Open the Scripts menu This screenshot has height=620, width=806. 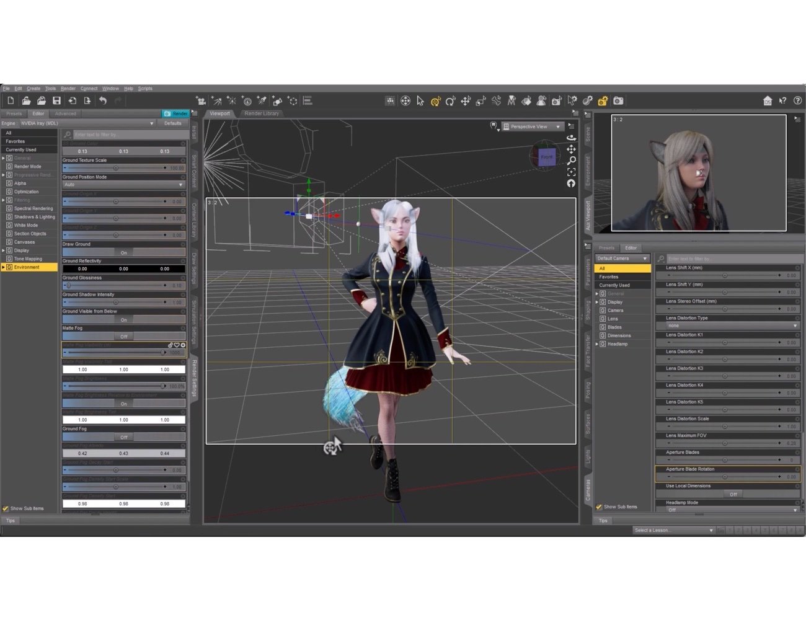point(145,88)
